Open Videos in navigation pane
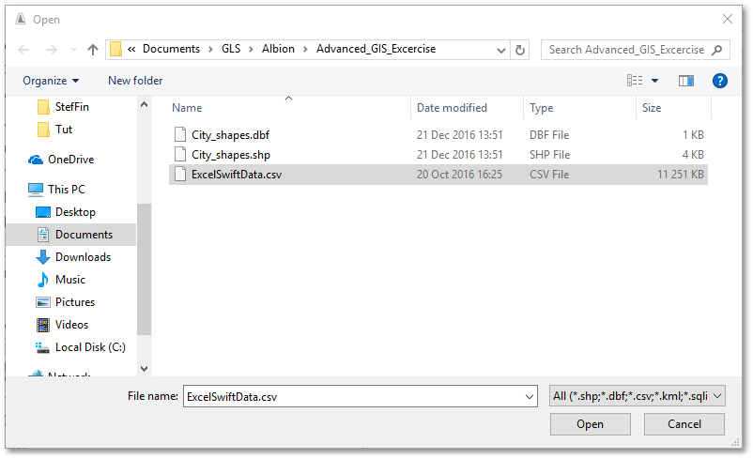Viewport: 753px width, 459px height. pos(71,325)
